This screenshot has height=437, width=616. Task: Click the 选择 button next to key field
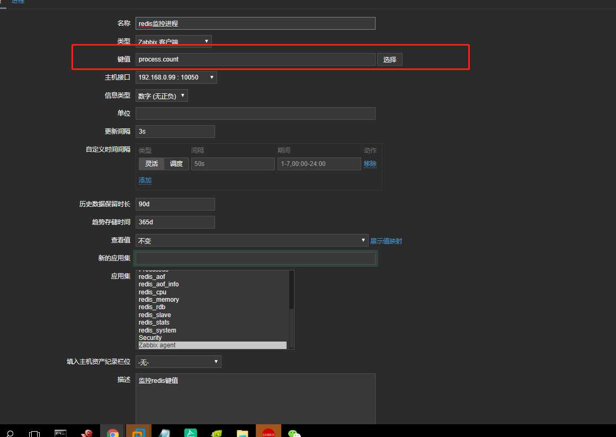click(x=390, y=59)
